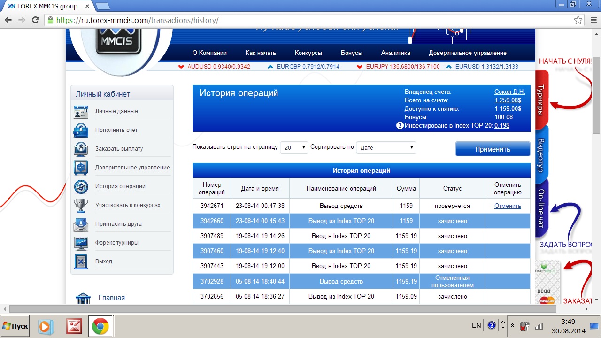
Task: Open the Видеотур blue side tab
Action: 541,155
